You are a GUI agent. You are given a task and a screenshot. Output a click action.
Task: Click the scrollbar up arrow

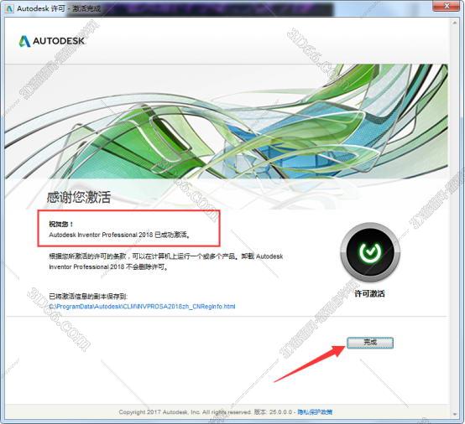[x=455, y=23]
